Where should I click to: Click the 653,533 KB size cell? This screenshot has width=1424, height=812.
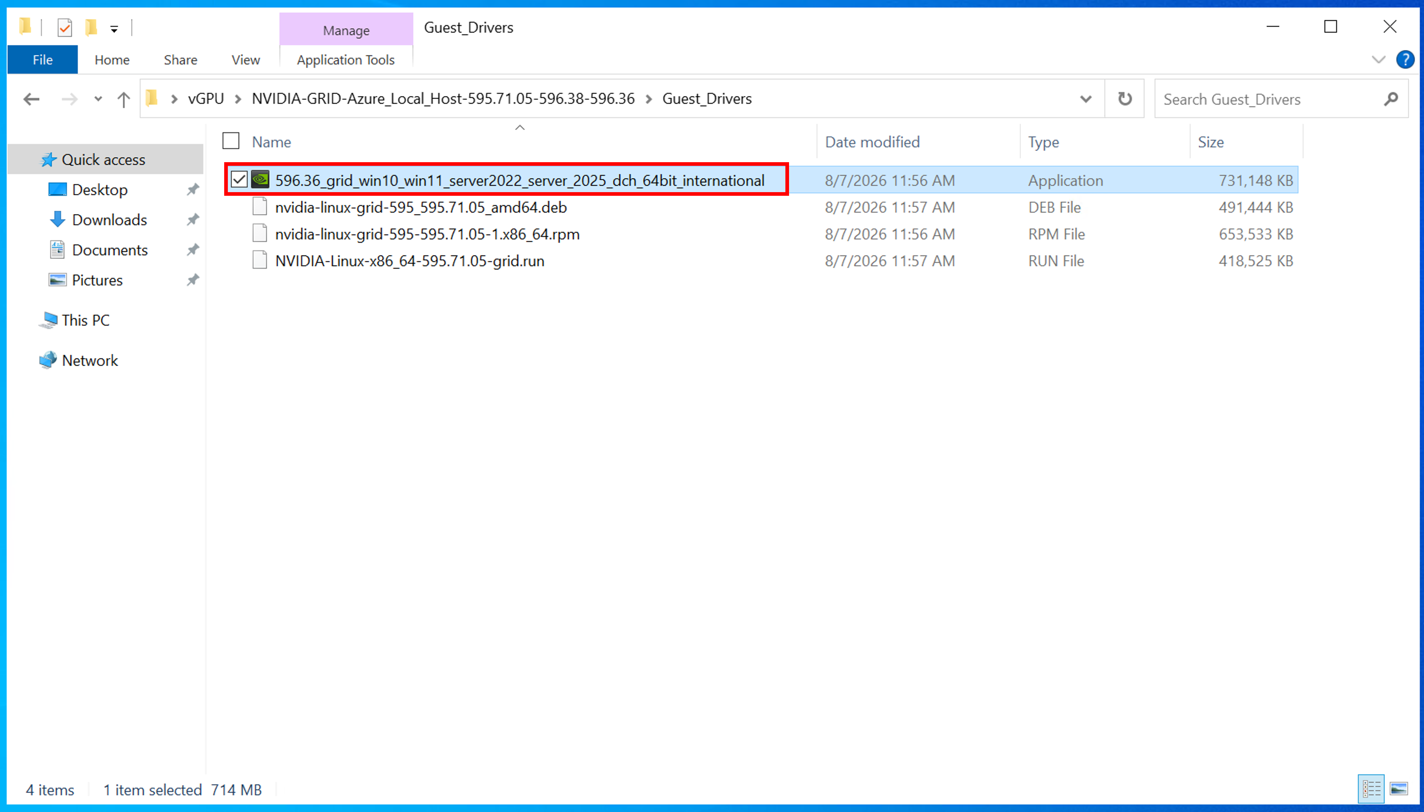pyautogui.click(x=1256, y=234)
